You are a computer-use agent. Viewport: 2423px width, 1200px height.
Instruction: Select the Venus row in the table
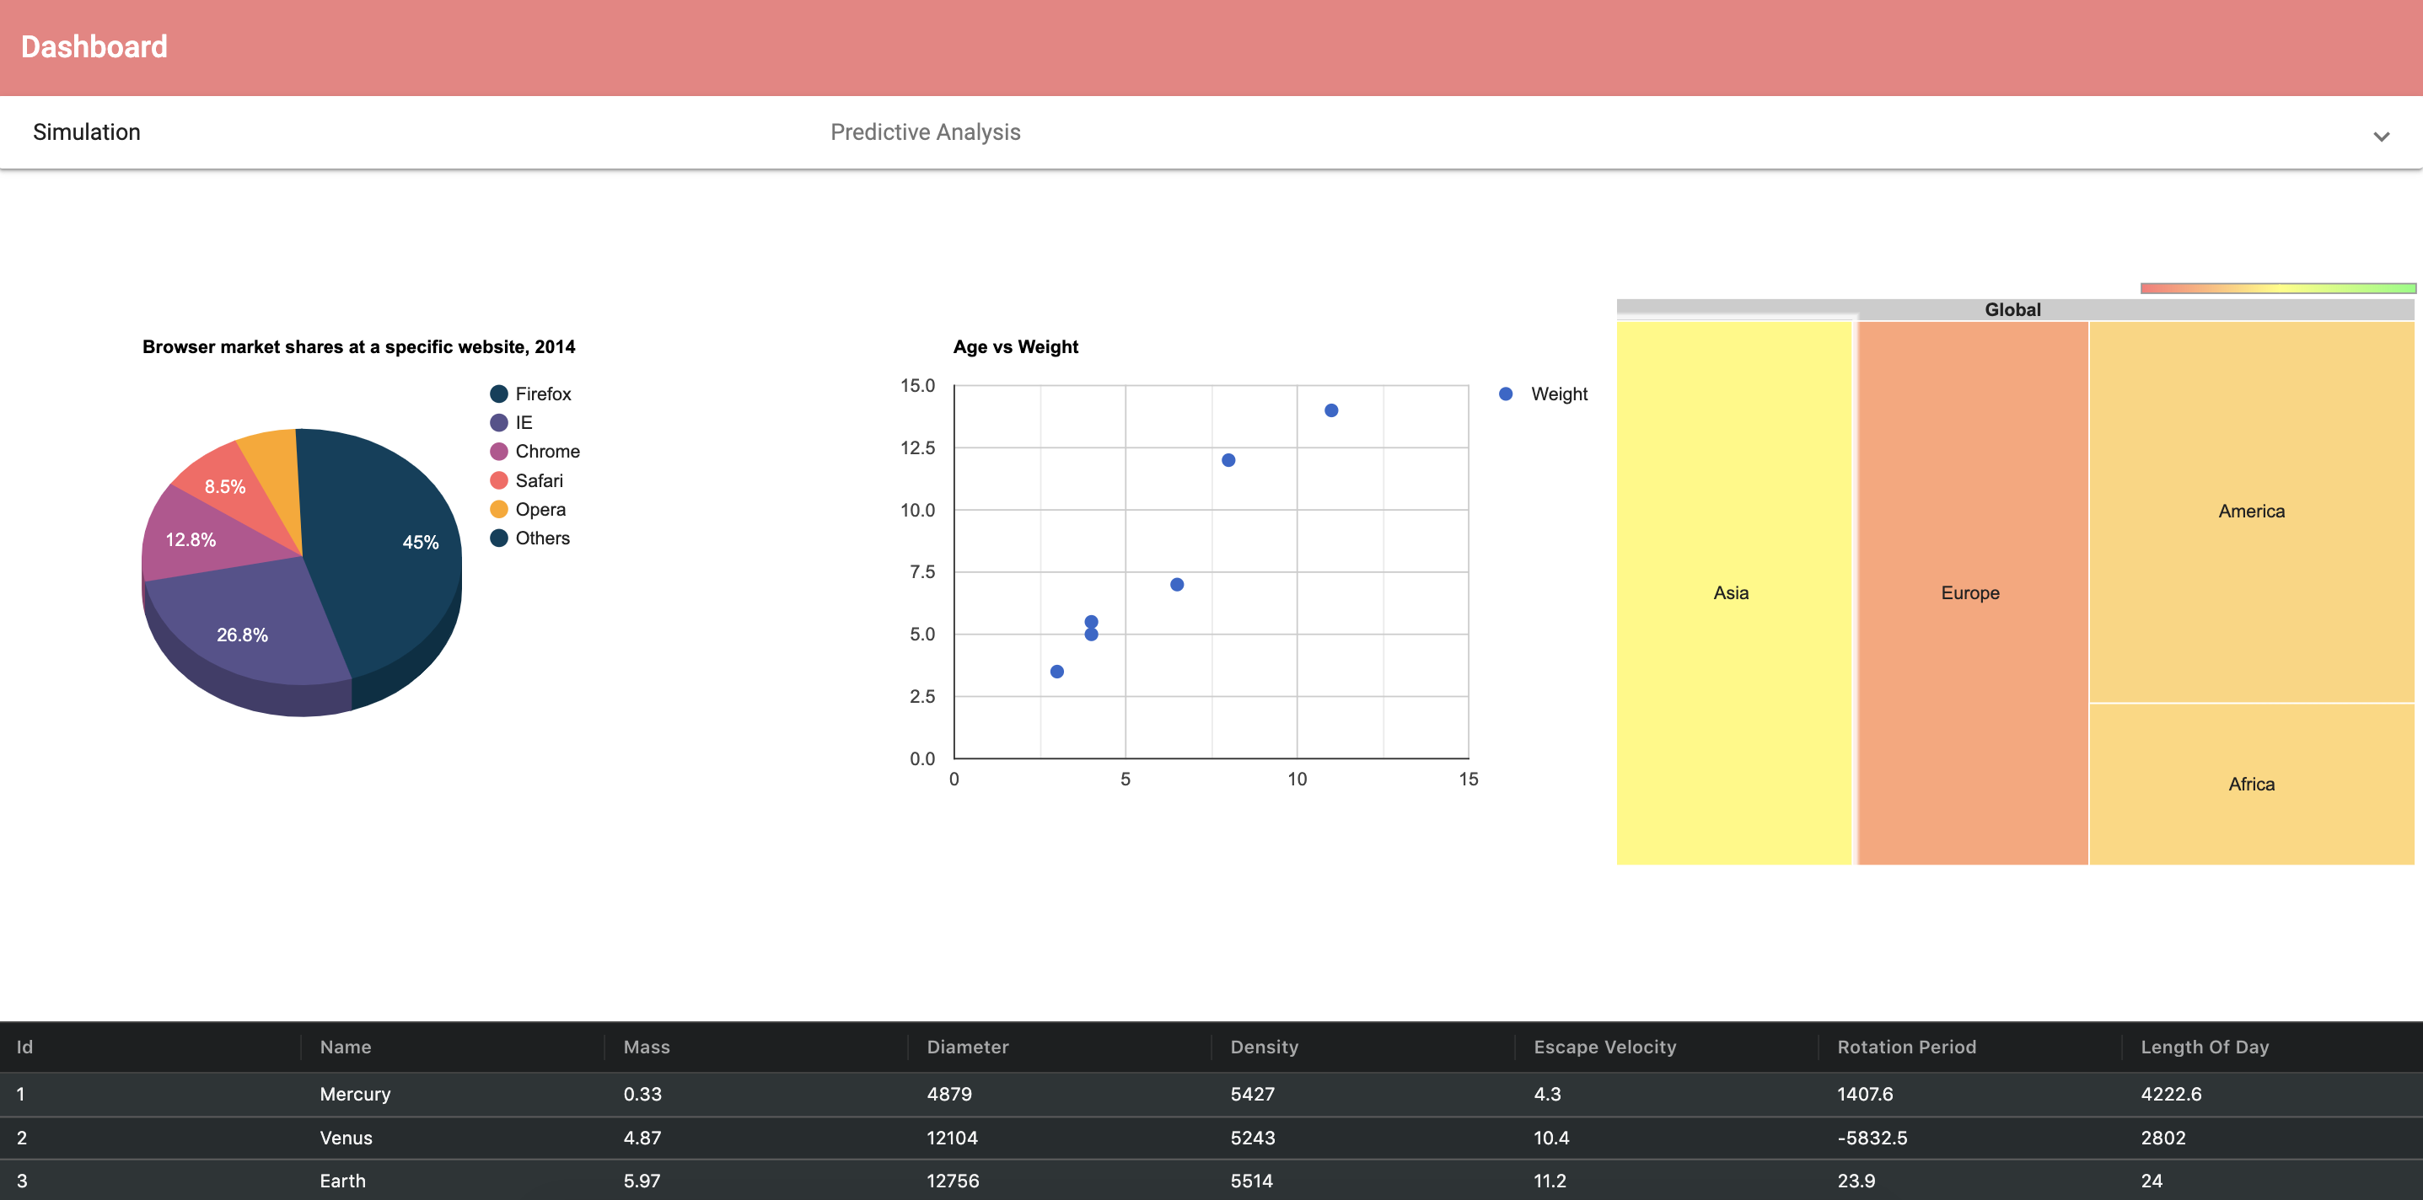[345, 1137]
